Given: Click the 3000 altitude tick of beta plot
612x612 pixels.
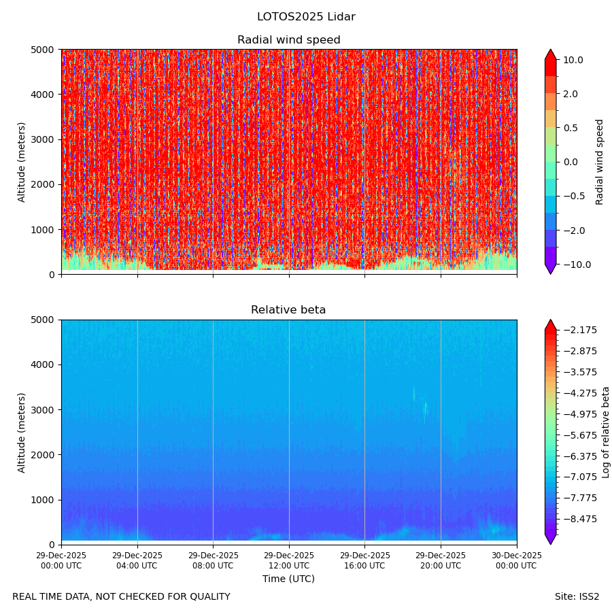Looking at the screenshot, I should pos(43,410).
